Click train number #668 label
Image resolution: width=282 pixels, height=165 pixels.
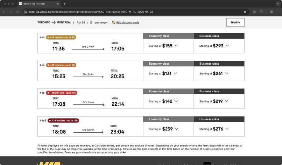coord(43,120)
